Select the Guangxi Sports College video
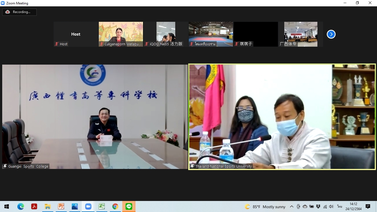 95,117
